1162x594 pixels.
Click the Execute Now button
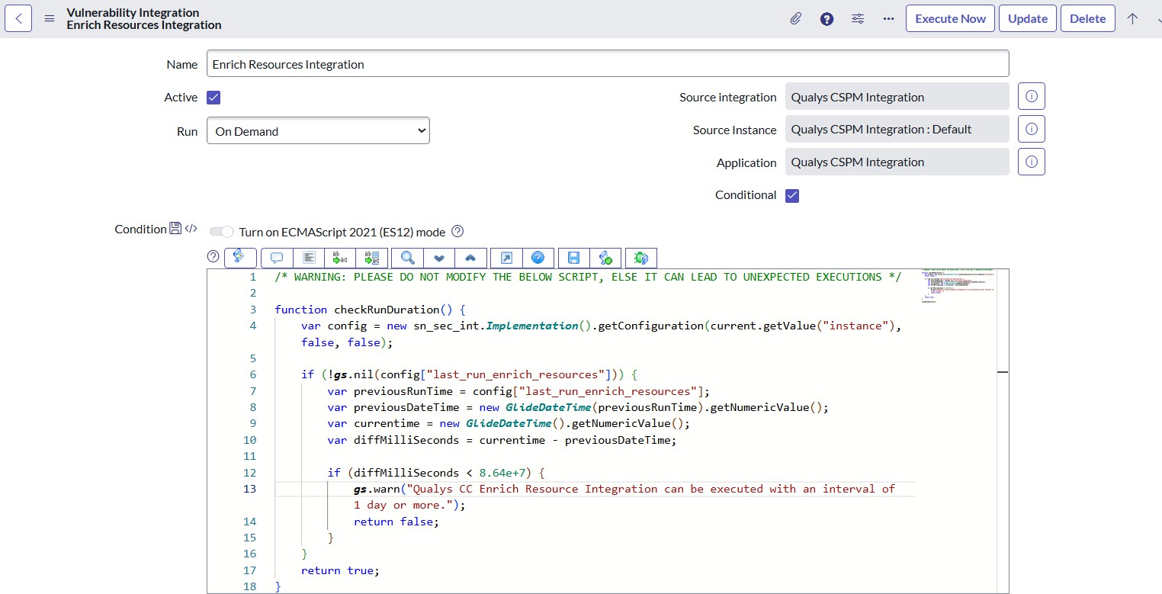950,19
